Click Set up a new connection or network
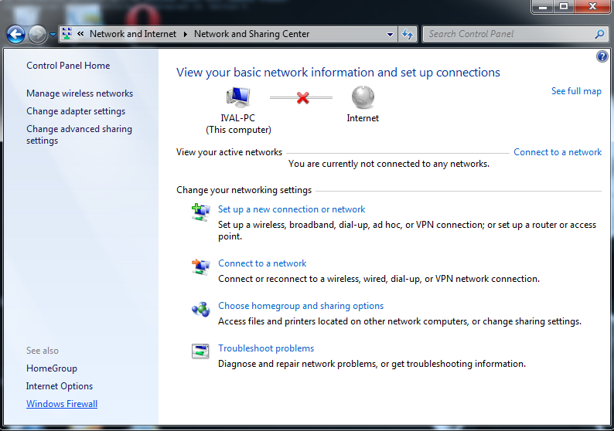 coord(292,209)
